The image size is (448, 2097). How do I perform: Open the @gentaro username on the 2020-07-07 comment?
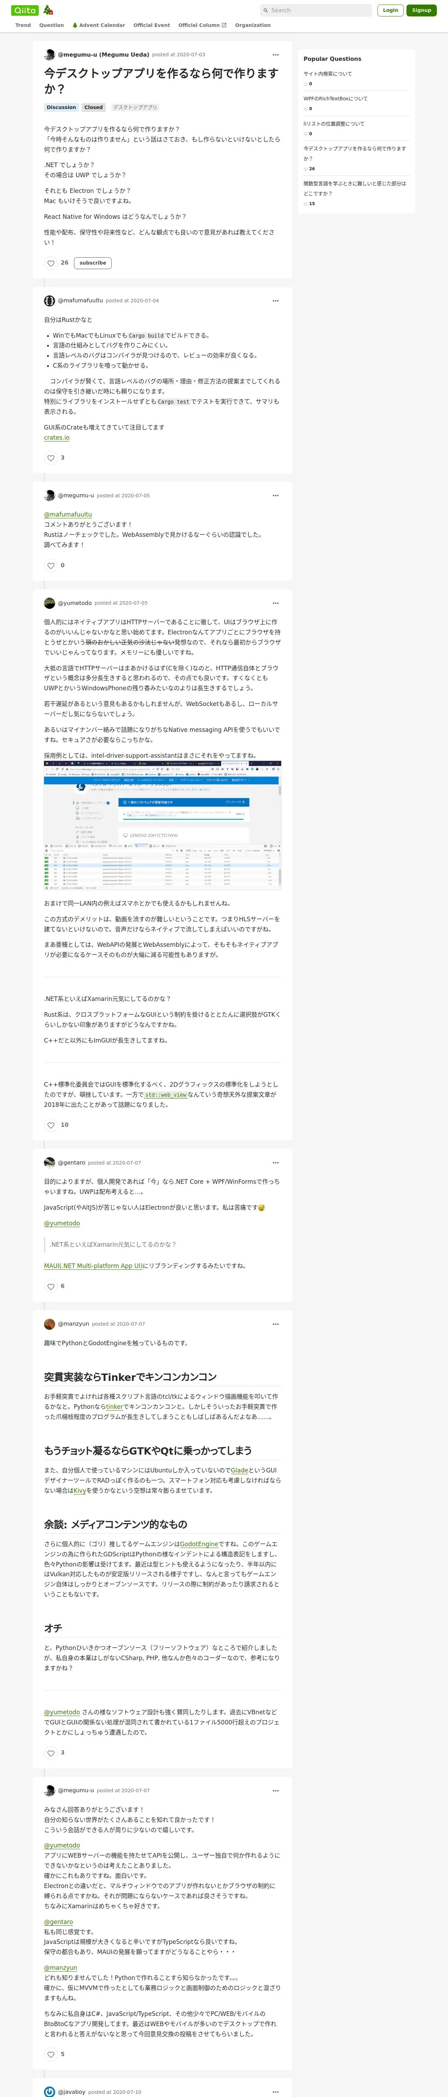point(72,1162)
